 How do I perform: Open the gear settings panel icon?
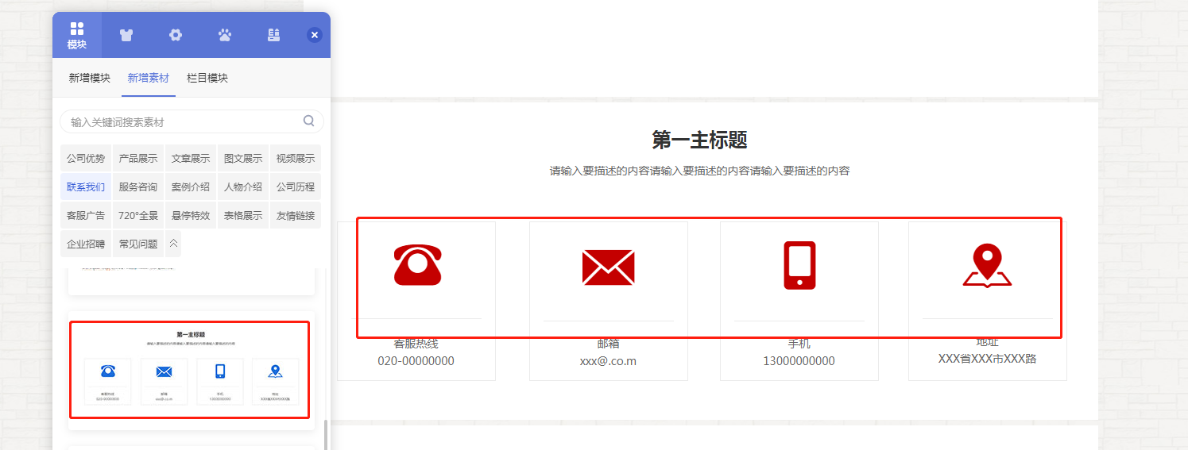[176, 35]
